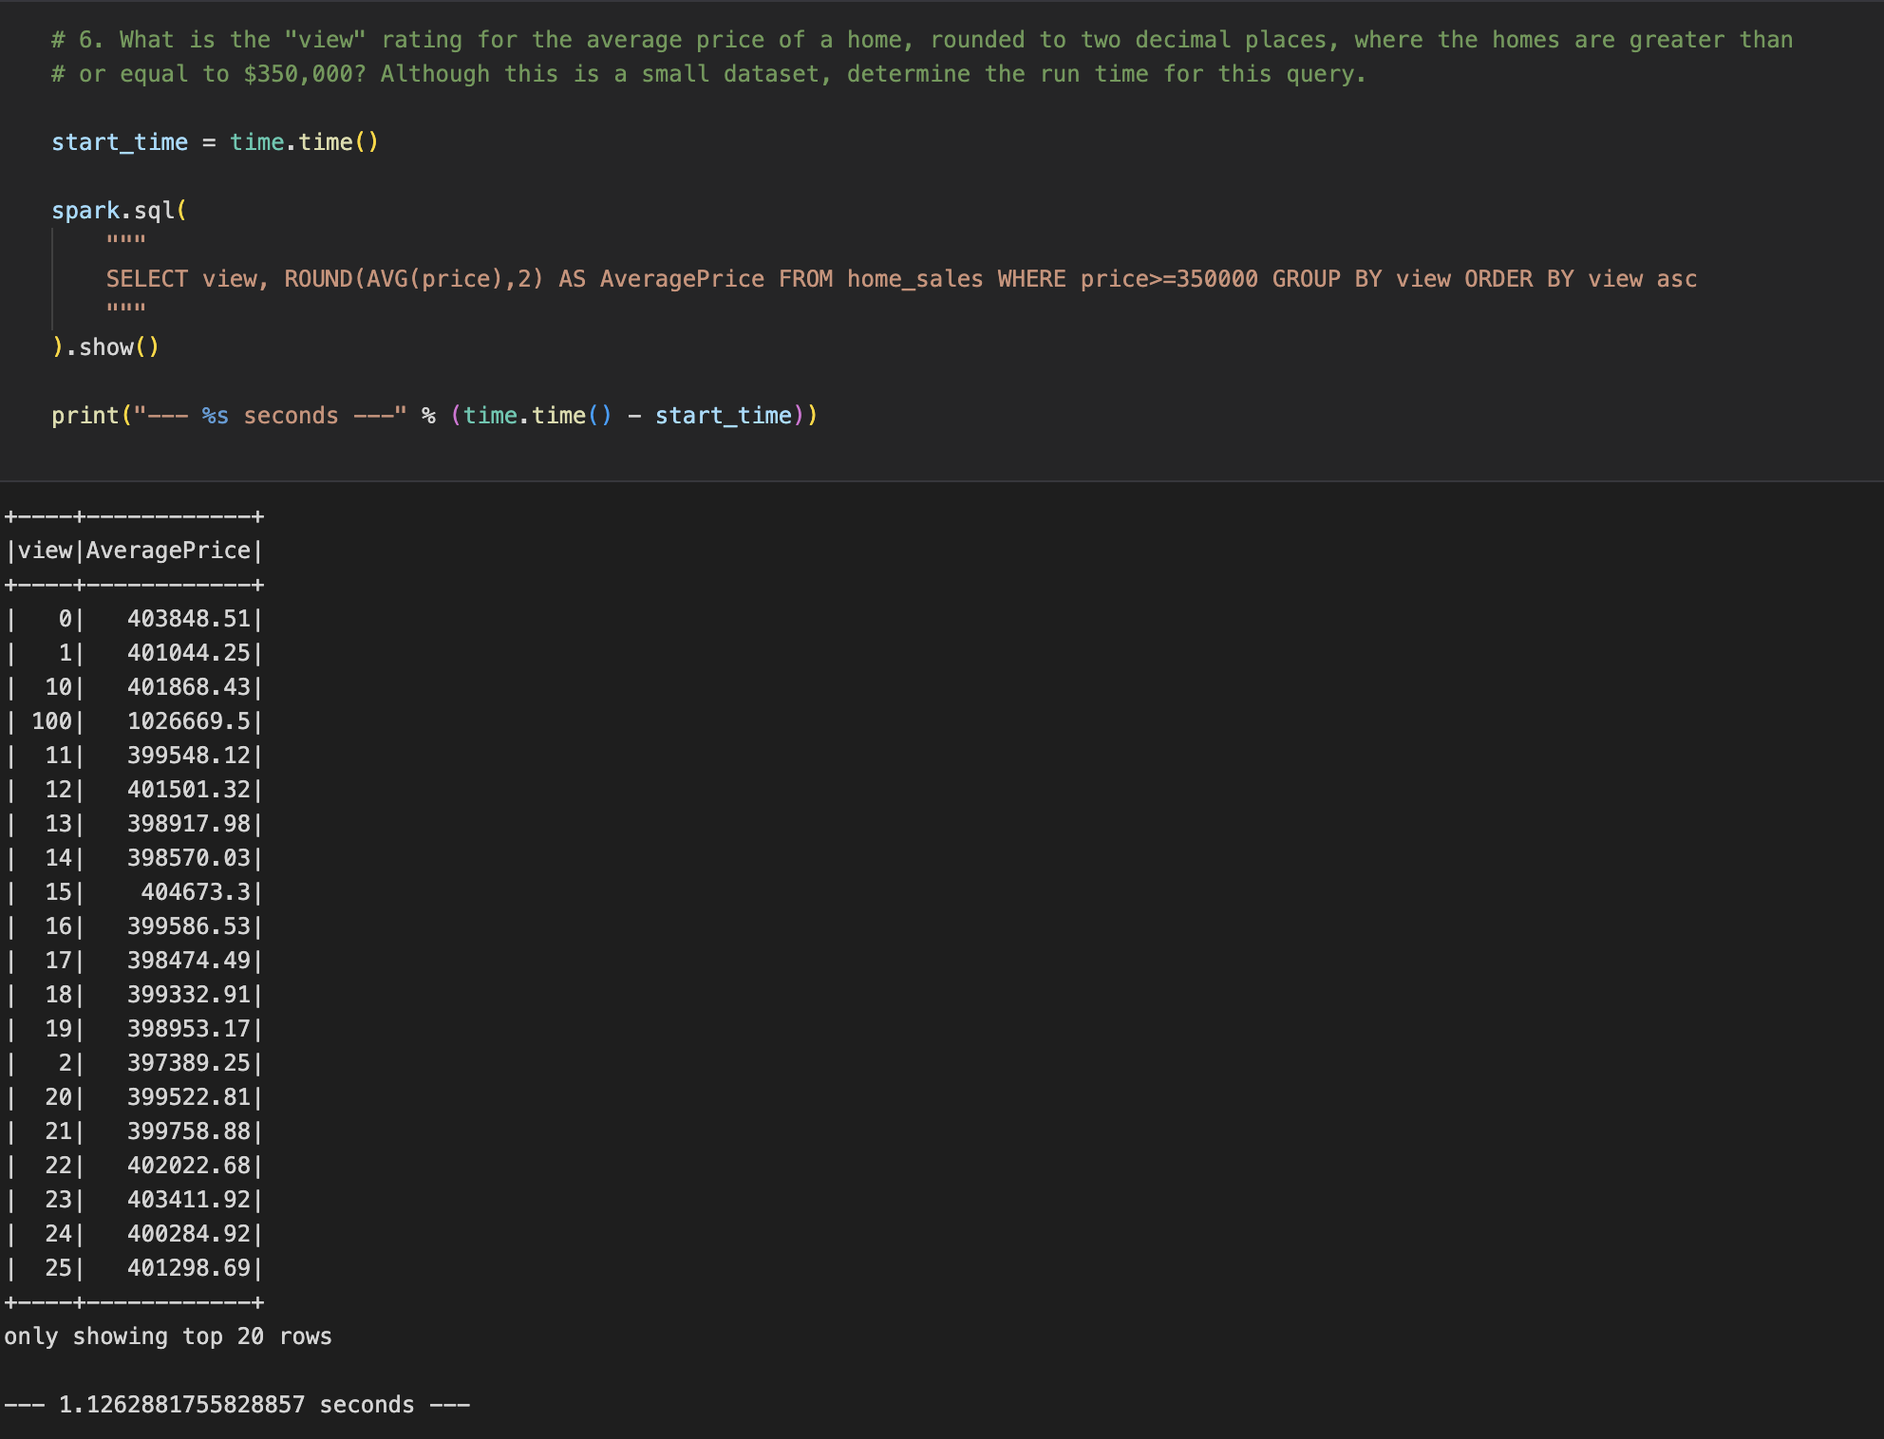Select the home_sales table name in query
The image size is (1884, 1439).
coord(912,278)
